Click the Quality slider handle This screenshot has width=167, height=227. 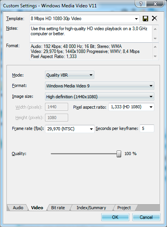pos(119,154)
